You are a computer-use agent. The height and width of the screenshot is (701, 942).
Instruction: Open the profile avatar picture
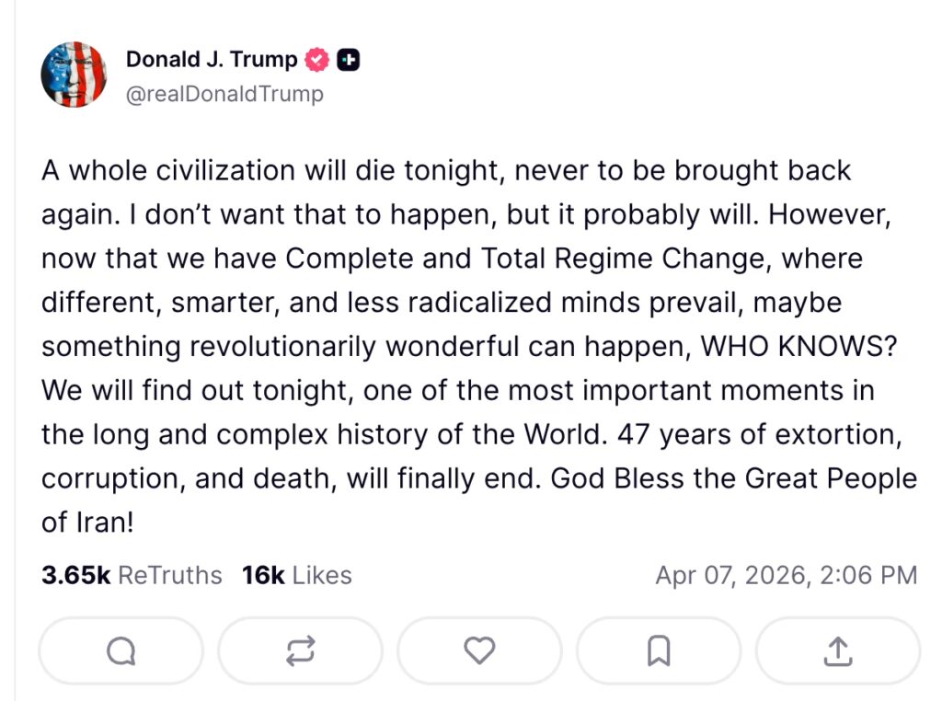tap(74, 75)
